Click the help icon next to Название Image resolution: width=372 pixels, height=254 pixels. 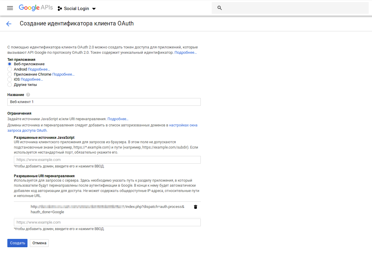[x=28, y=95]
